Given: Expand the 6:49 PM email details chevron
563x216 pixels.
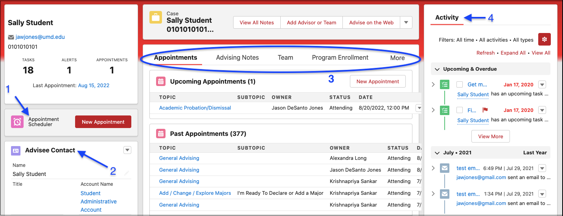Looking at the screenshot, I should click(x=433, y=168).
